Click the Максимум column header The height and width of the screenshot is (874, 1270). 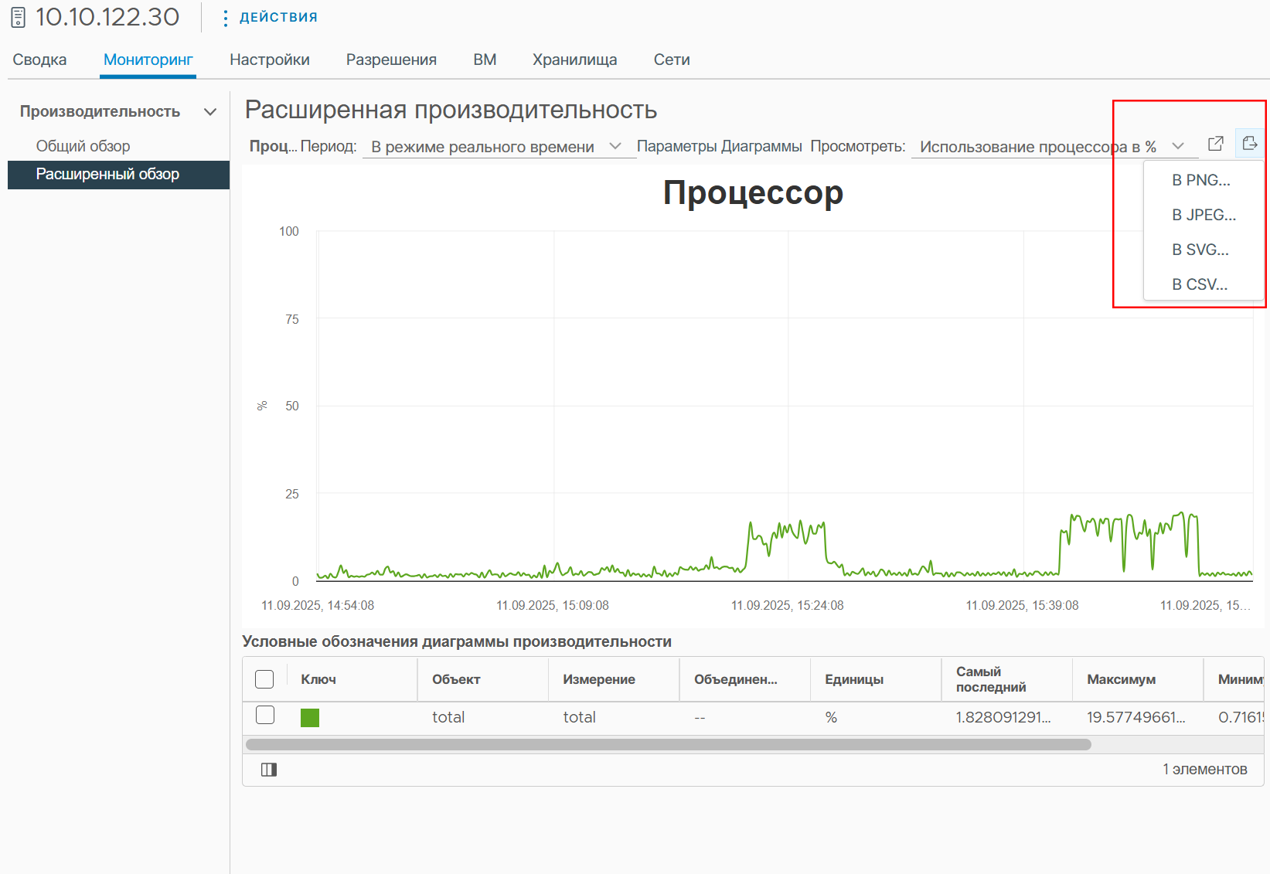coord(1121,679)
